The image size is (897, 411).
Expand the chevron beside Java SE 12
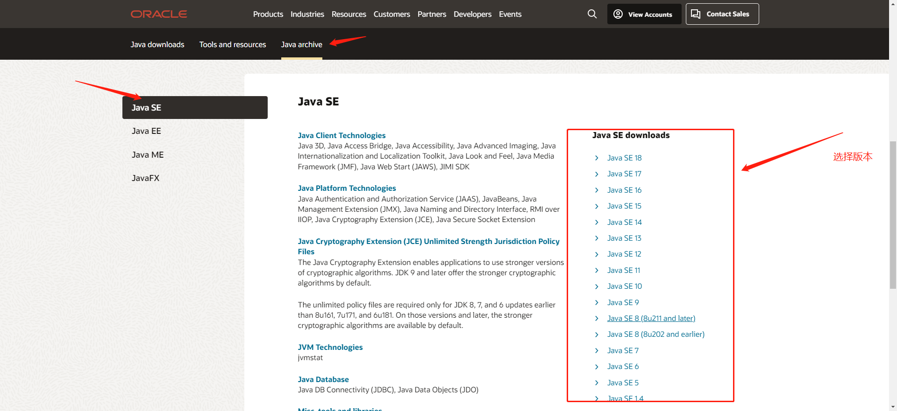[x=597, y=254]
